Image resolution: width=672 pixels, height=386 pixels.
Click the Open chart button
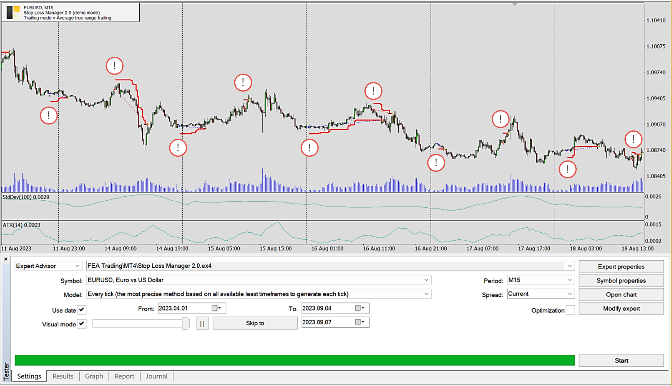[x=621, y=294]
